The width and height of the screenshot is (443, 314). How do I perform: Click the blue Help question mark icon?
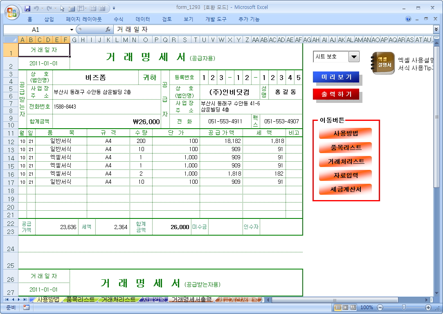click(x=408, y=19)
